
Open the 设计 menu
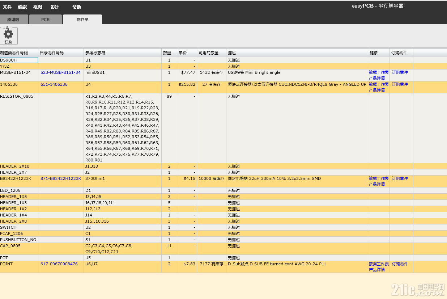pyautogui.click(x=55, y=7)
